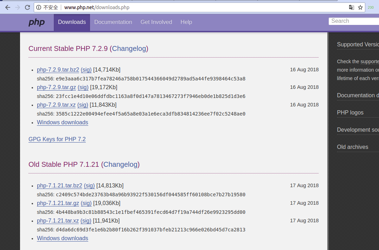
Task: Download php-7.2.9.tar.gz
Action: (x=56, y=87)
